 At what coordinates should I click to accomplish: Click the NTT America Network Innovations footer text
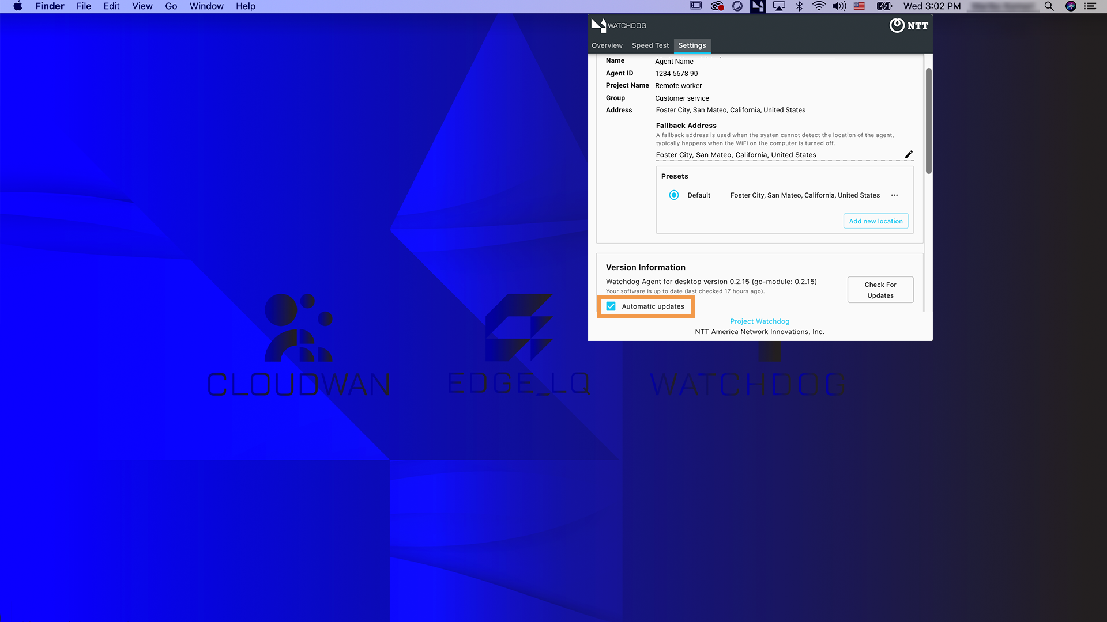[759, 332]
